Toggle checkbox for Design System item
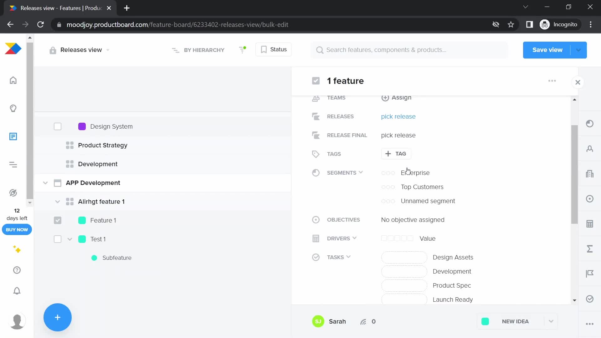 pos(57,127)
